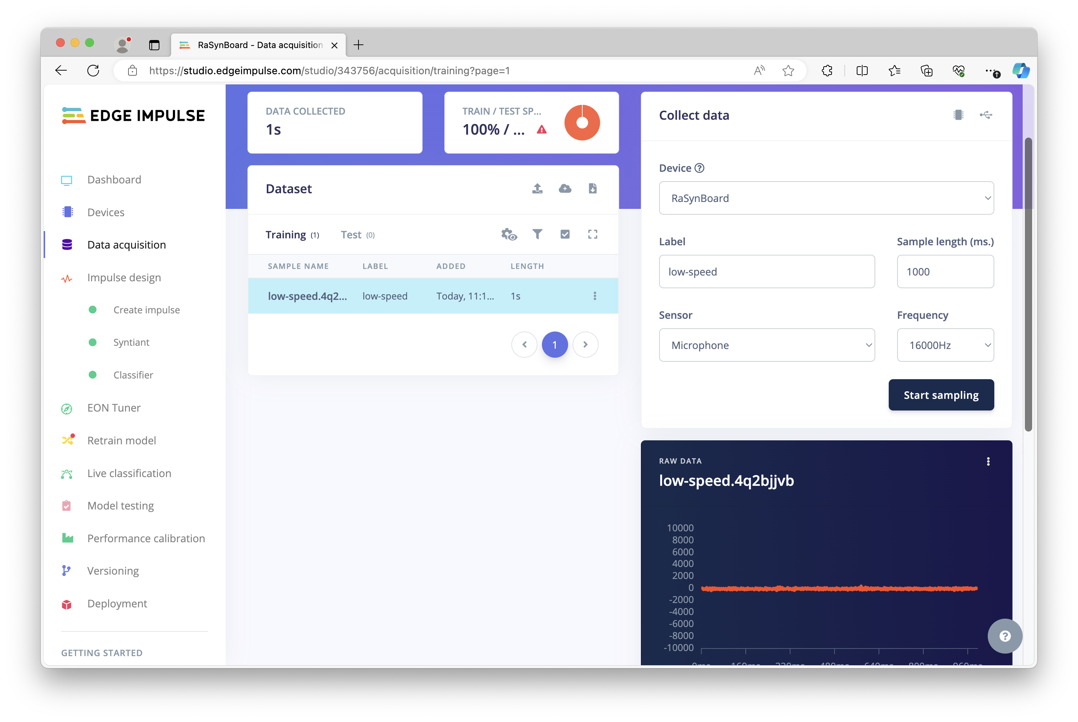Viewport: 1078px width, 722px height.
Task: Click the select all samples icon
Action: (565, 234)
